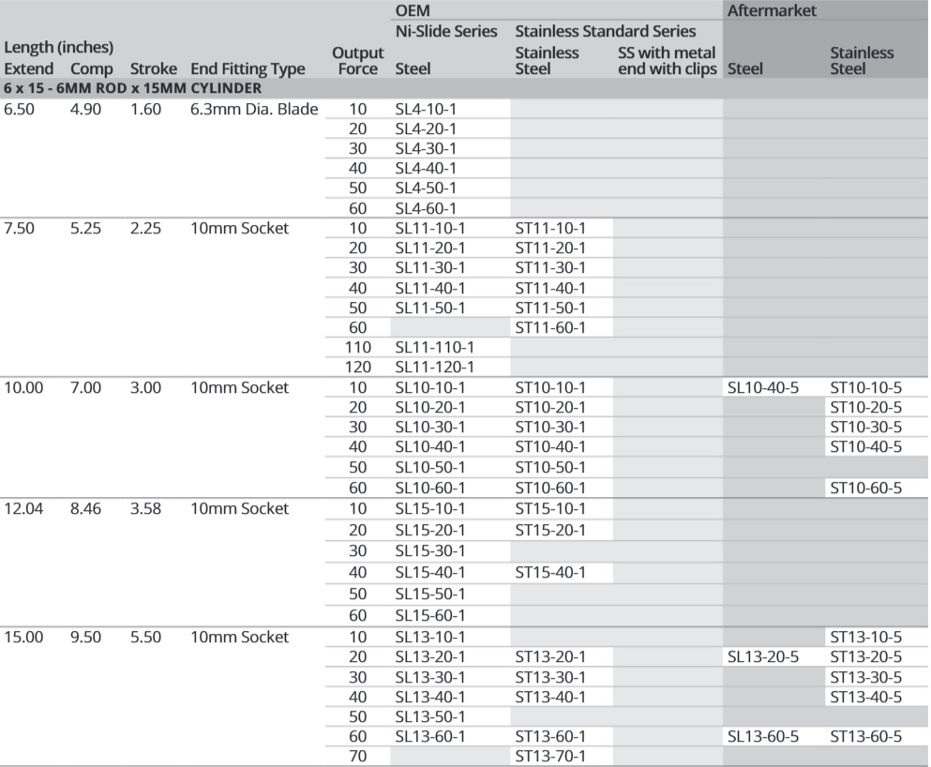Click the SS with metal end with clips header
The image size is (931, 767).
pyautogui.click(x=667, y=60)
